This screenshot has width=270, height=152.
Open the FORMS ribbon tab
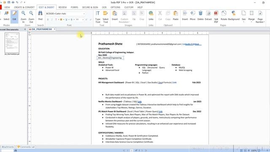tap(74, 7)
